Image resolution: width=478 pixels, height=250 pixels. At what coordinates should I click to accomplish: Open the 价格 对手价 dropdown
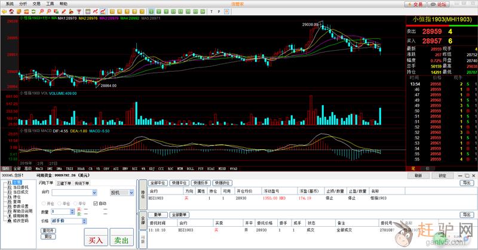pyautogui.click(x=84, y=221)
